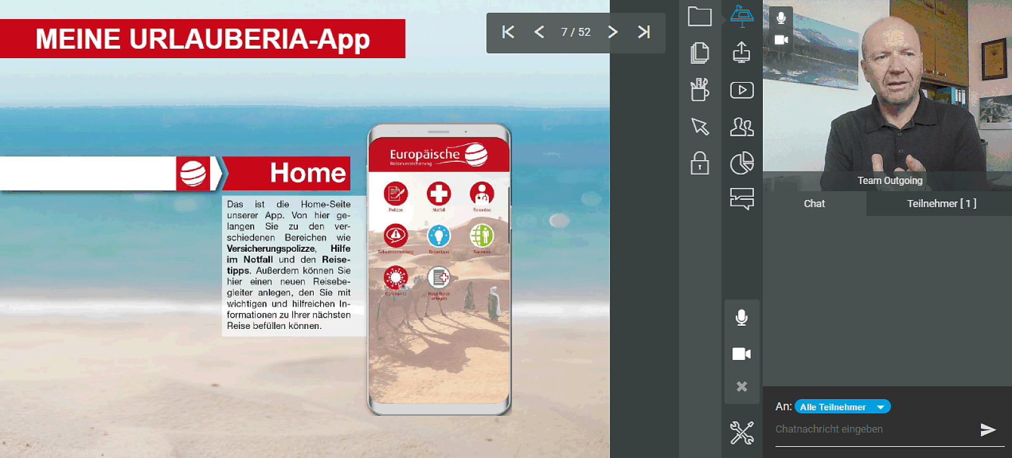Open the speech bubbles chat icon

coord(742,199)
